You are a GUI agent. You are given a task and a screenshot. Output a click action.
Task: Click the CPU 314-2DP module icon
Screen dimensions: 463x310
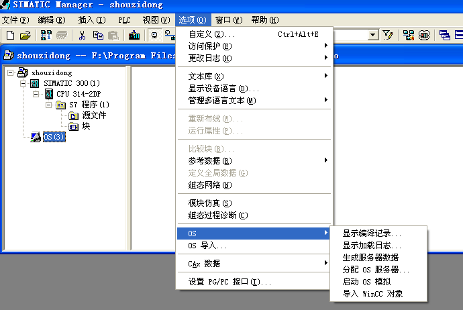49,94
